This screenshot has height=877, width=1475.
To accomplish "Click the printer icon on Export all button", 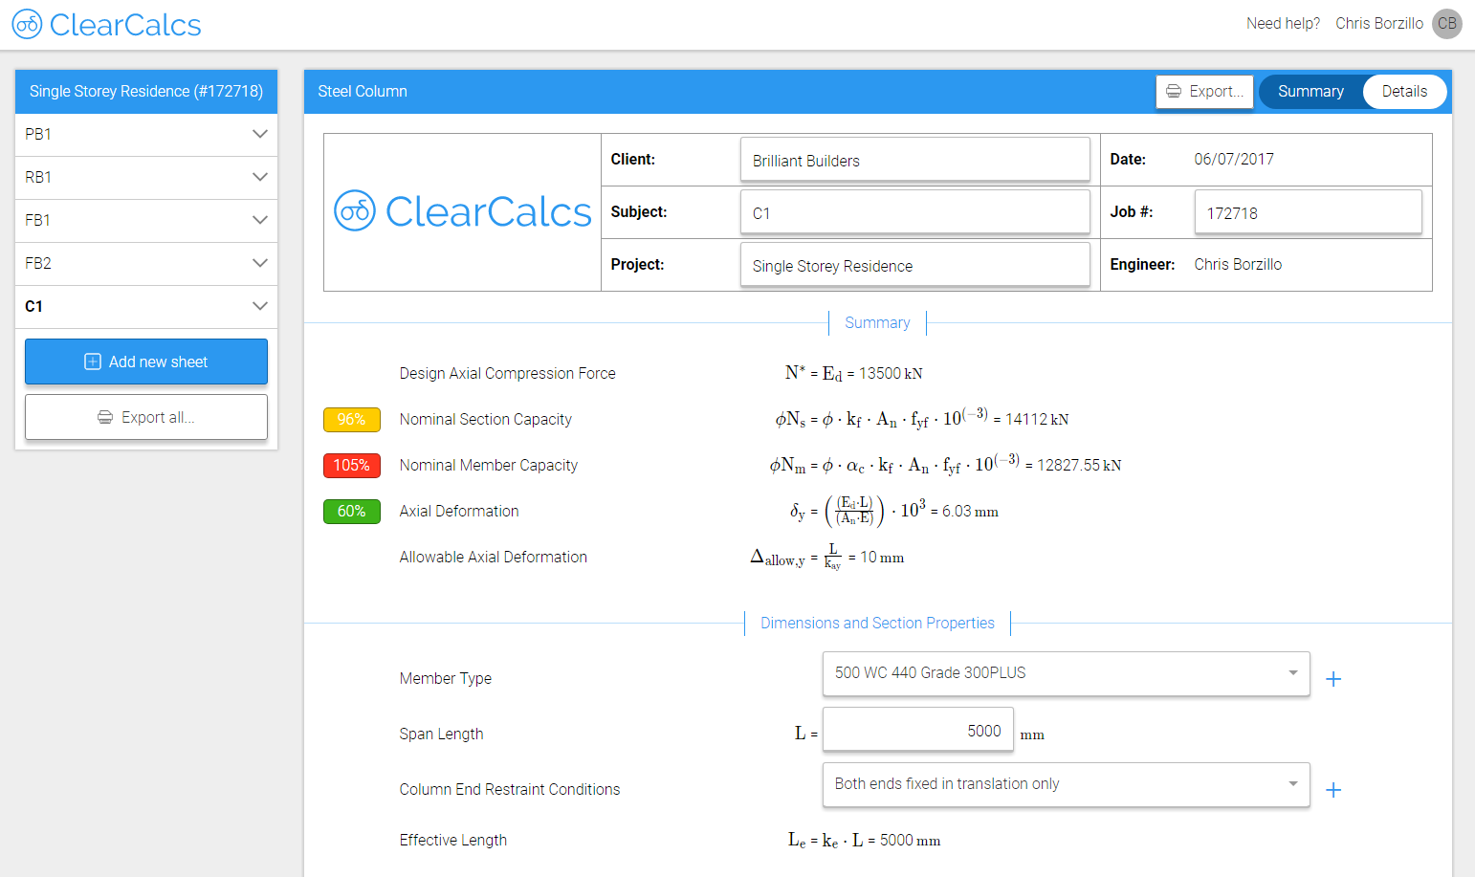I will [104, 416].
